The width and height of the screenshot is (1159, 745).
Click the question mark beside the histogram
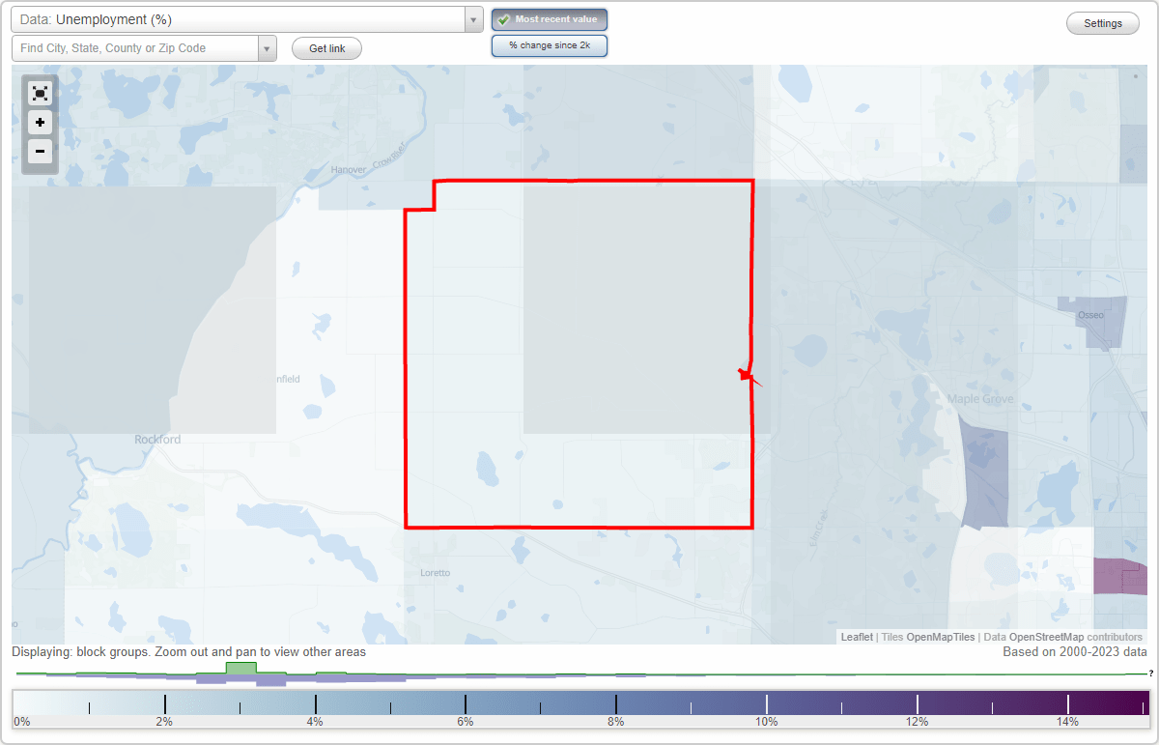pos(1151,673)
